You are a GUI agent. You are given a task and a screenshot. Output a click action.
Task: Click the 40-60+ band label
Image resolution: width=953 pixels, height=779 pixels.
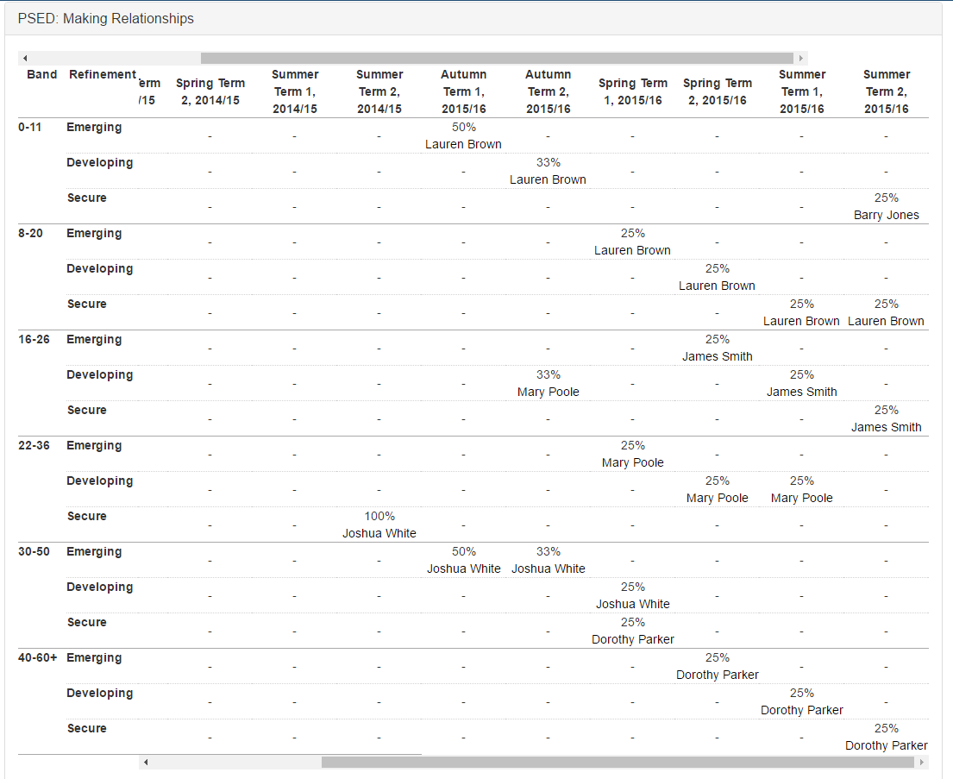tap(38, 658)
